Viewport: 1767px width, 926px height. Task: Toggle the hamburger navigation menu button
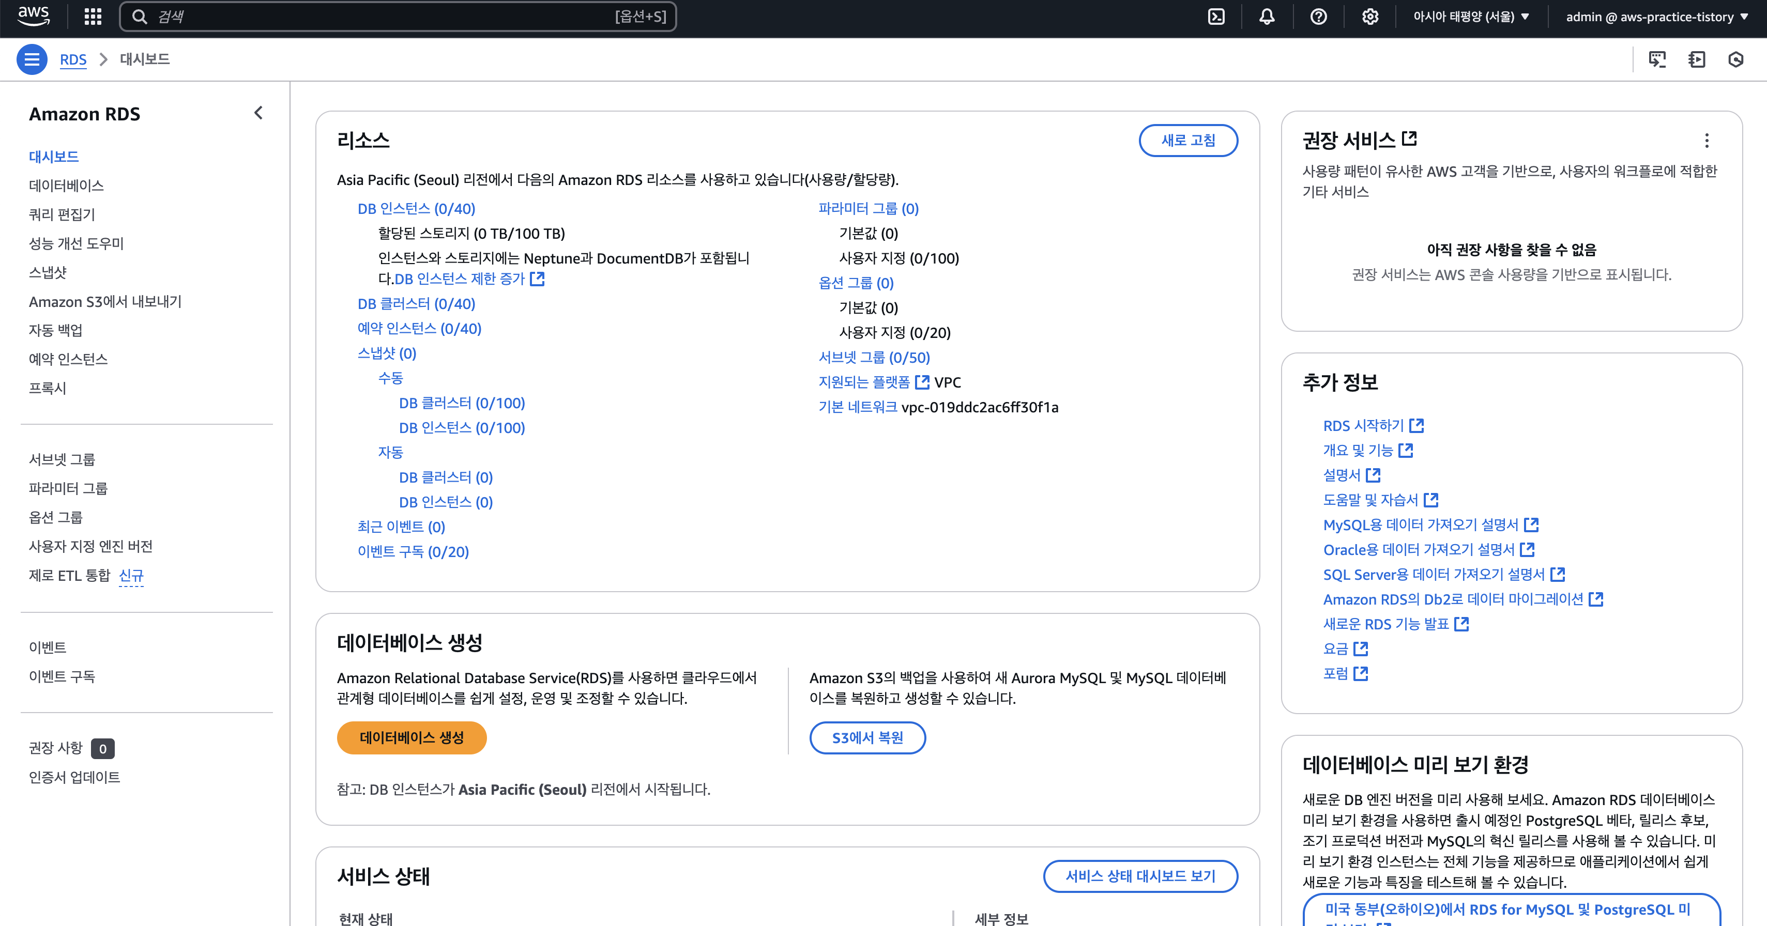coord(32,59)
